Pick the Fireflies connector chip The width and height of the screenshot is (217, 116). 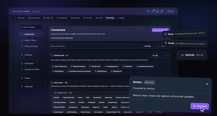click(x=81, y=103)
